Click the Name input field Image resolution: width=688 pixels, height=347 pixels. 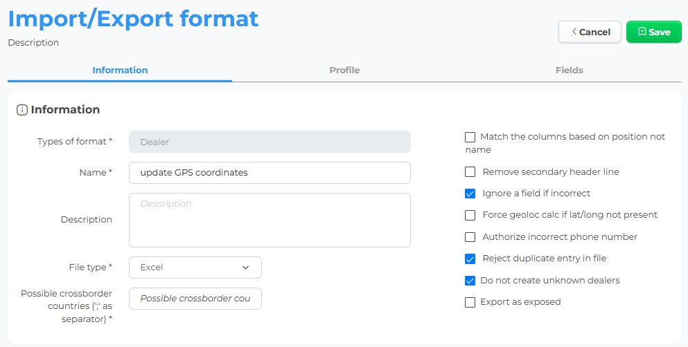tap(270, 173)
